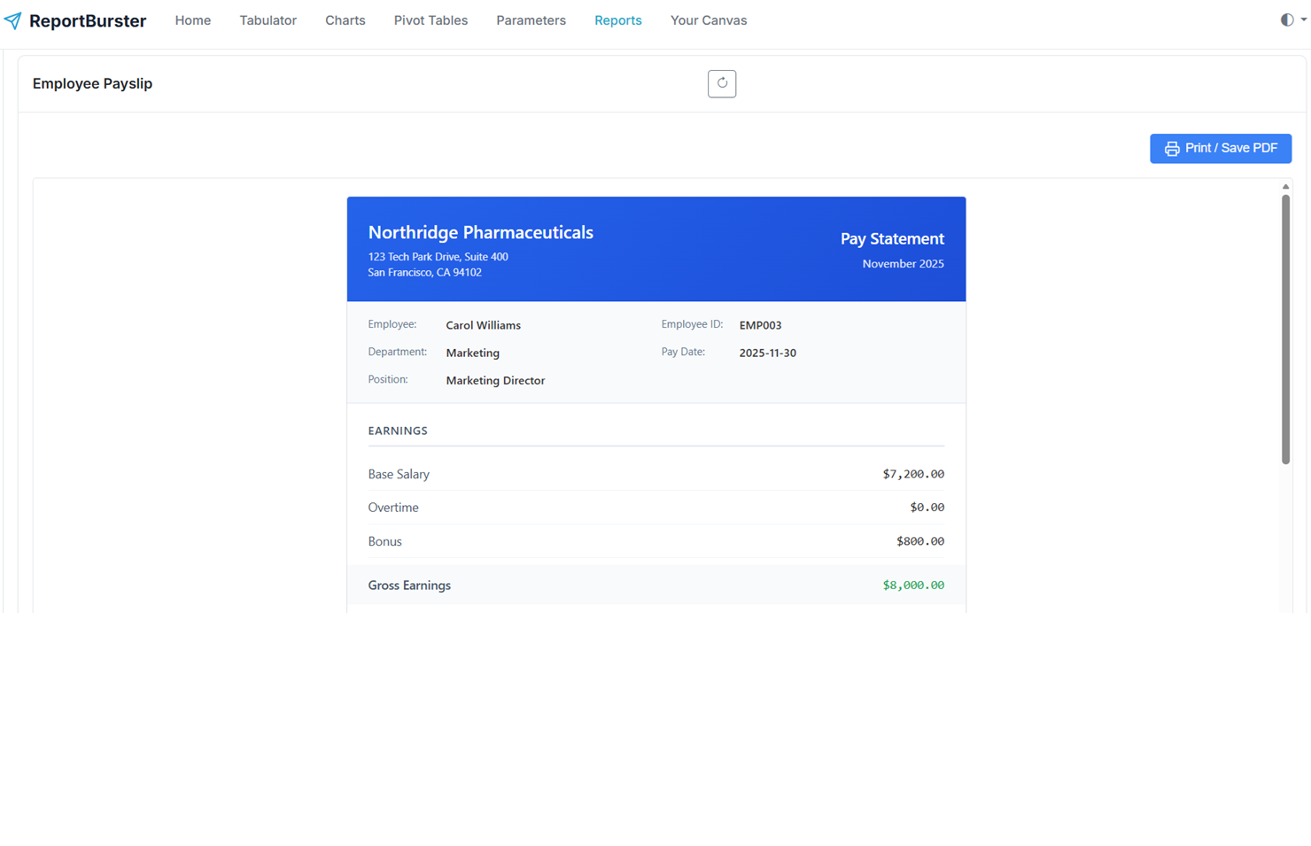Navigate to Pivot Tables
The image size is (1311, 846).
tap(431, 20)
